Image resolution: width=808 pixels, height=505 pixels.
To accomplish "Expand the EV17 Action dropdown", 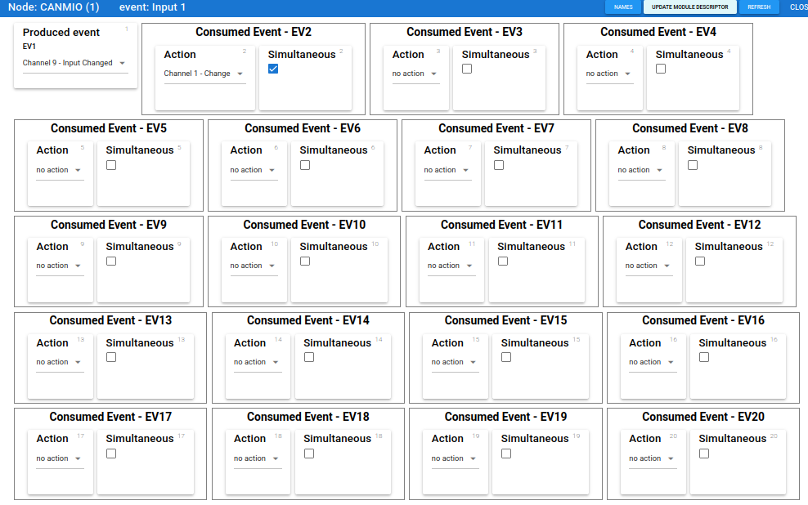I will click(59, 458).
